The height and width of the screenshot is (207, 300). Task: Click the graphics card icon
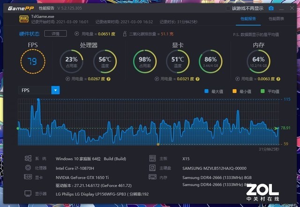tap(28, 177)
